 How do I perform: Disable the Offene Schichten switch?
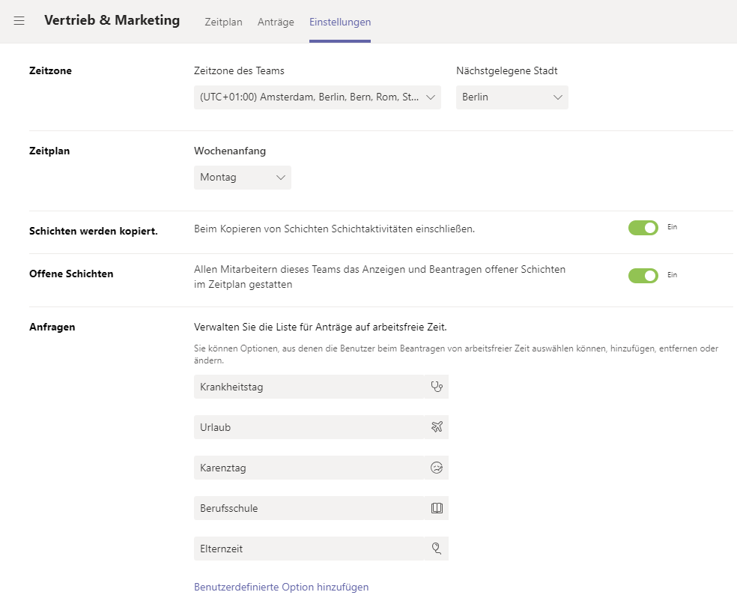643,276
